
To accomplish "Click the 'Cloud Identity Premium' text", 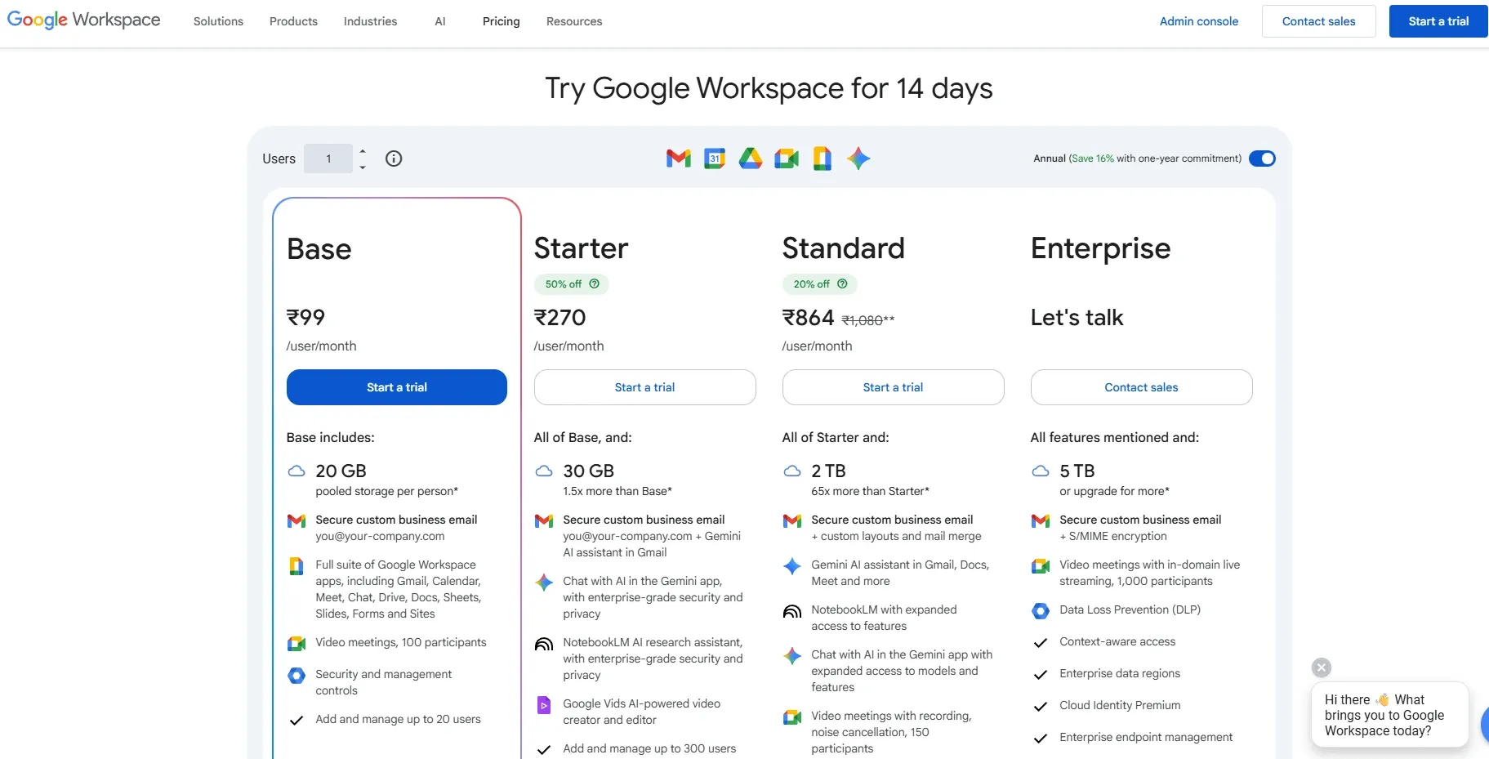I will point(1120,706).
